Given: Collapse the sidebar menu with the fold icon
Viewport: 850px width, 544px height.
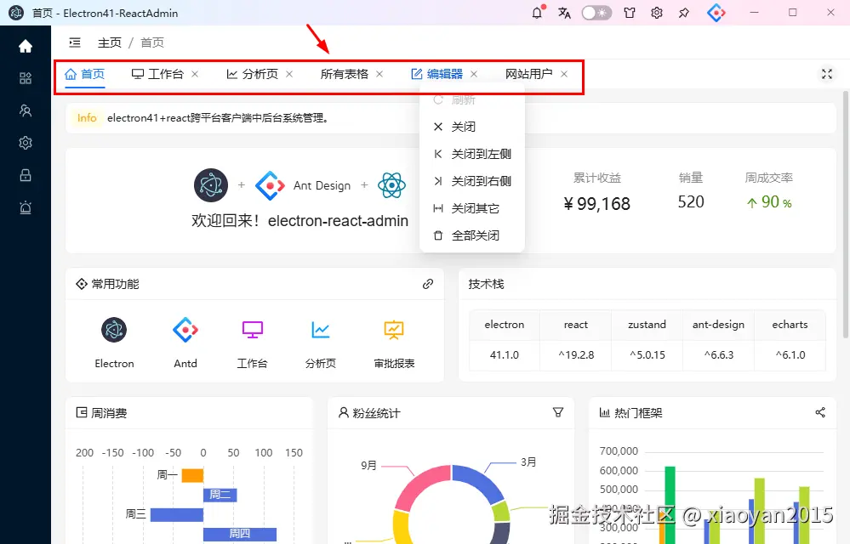Looking at the screenshot, I should [75, 42].
